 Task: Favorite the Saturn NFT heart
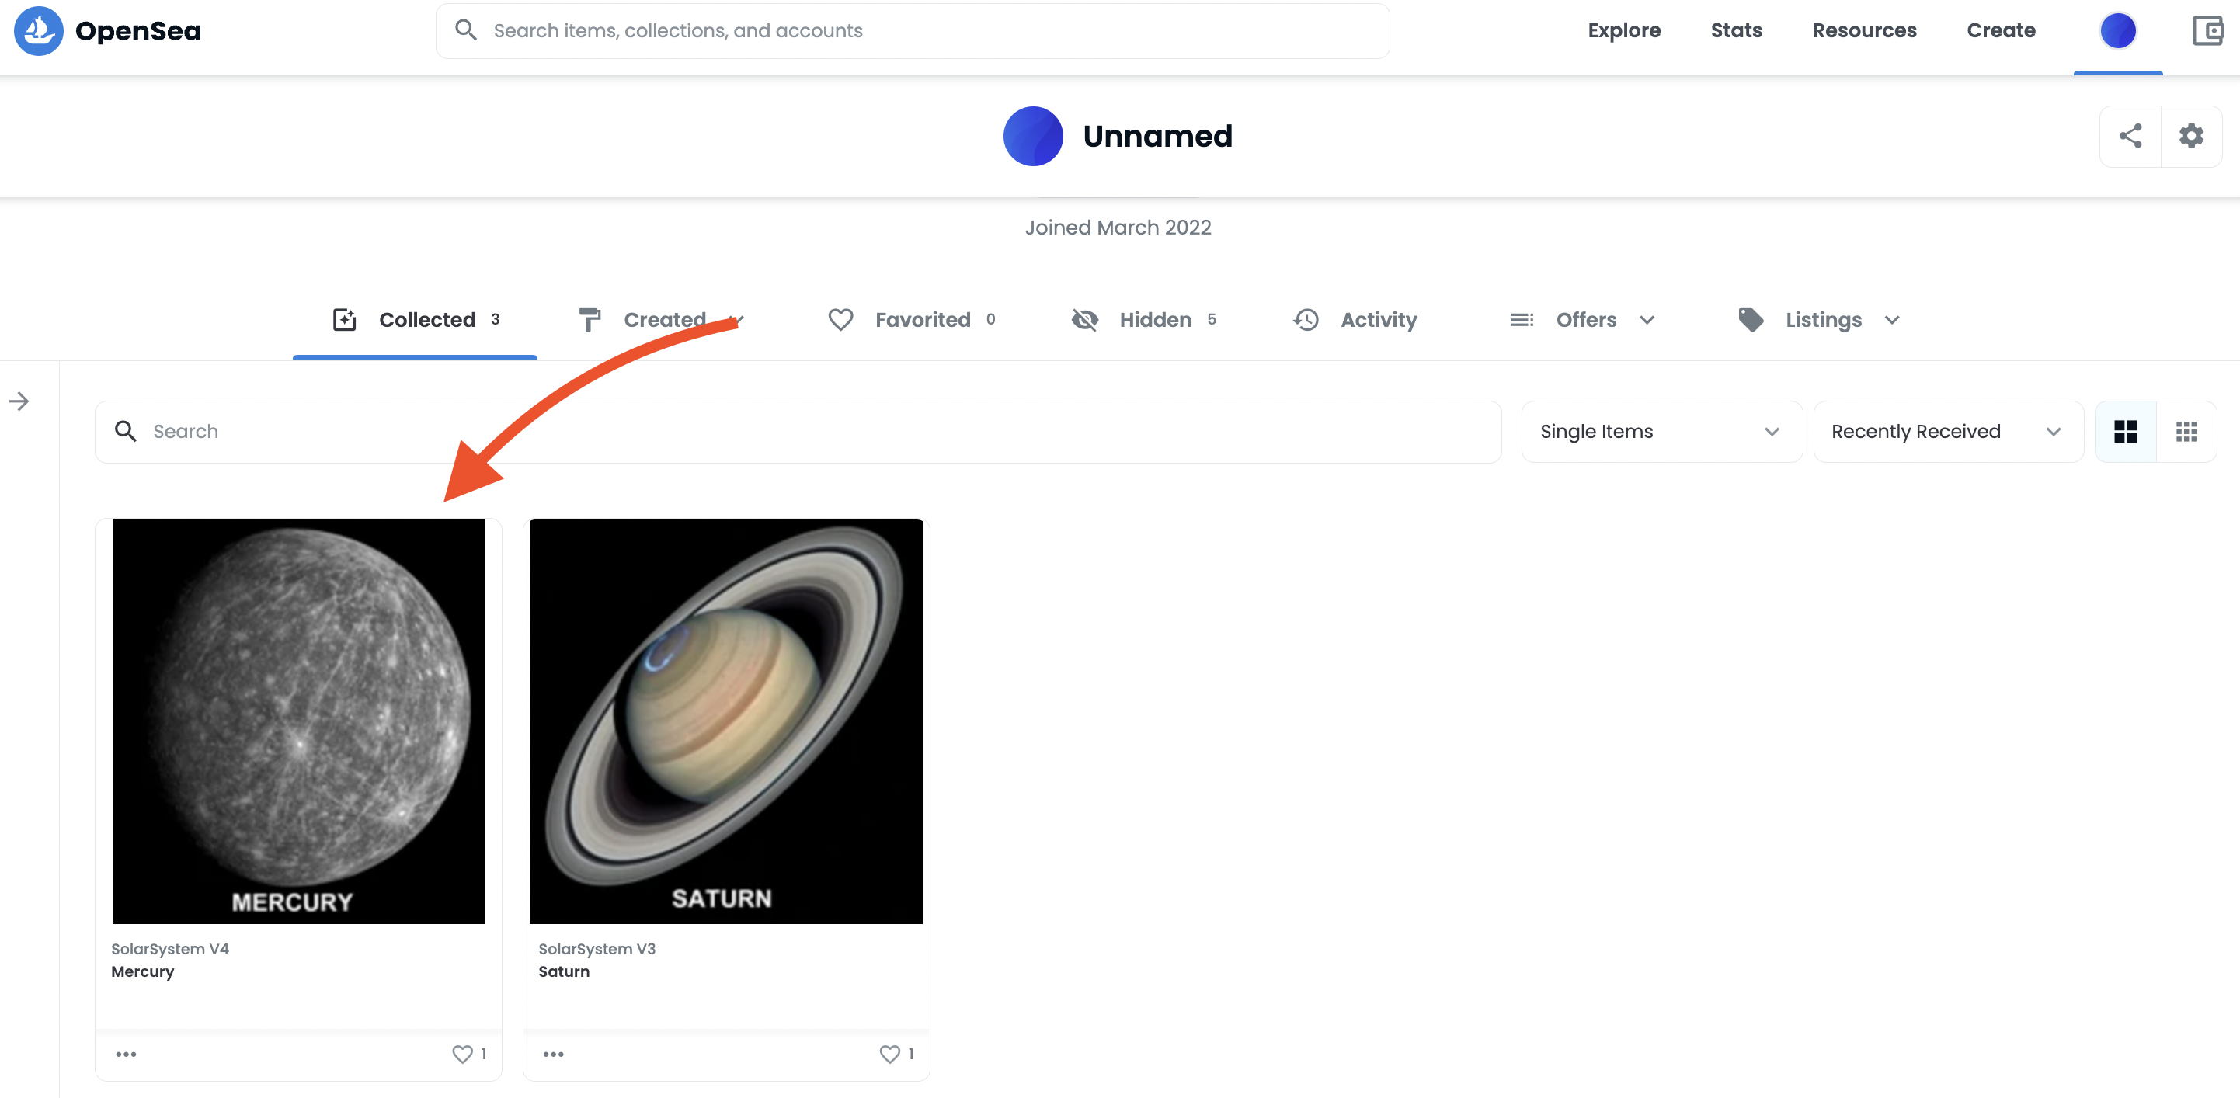click(x=889, y=1054)
